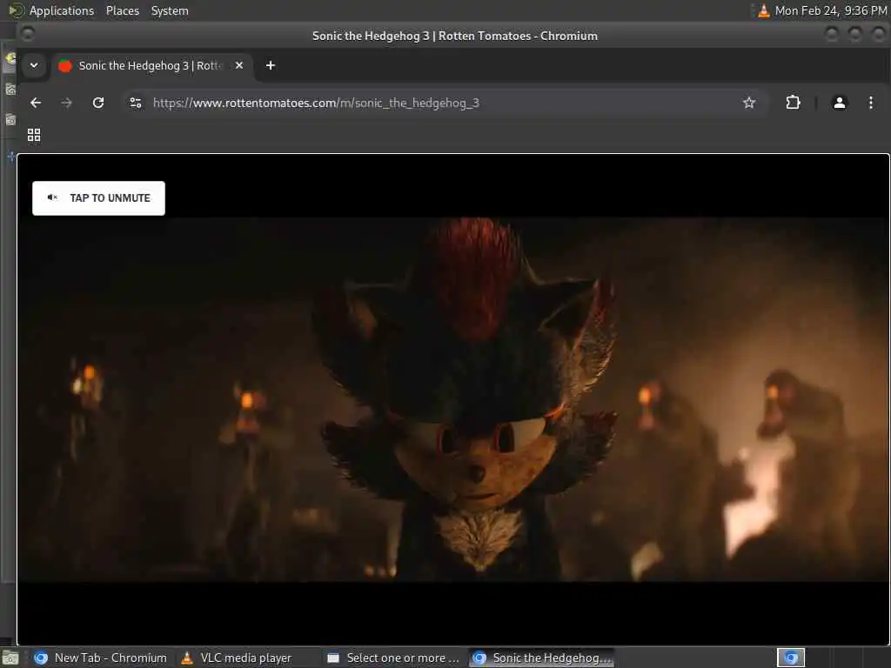Go back to the previous page

pyautogui.click(x=36, y=103)
